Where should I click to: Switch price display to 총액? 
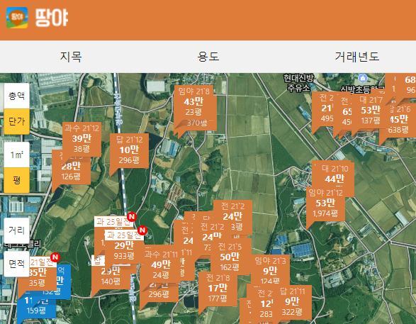pyautogui.click(x=17, y=96)
